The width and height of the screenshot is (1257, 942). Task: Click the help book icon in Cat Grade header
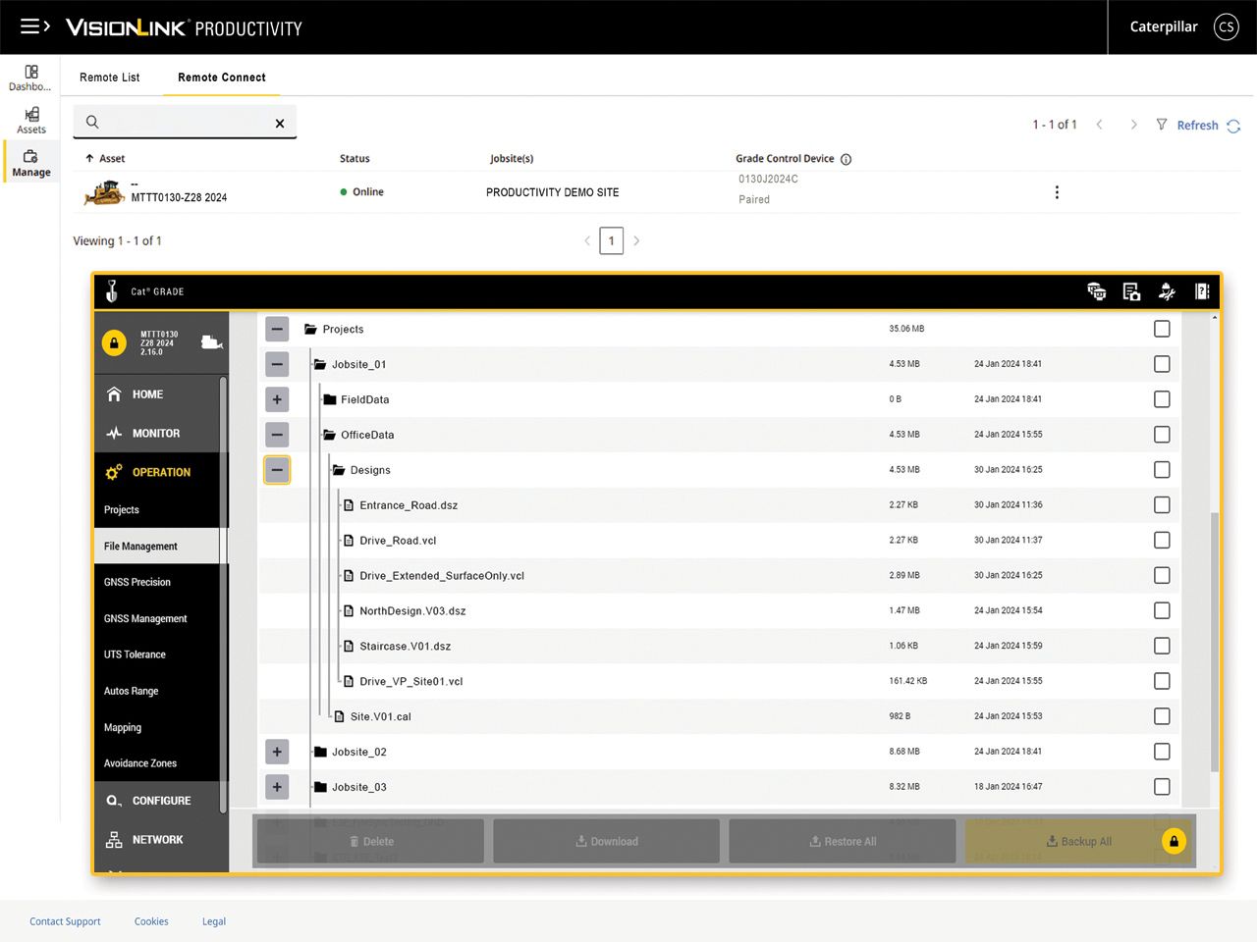1201,291
